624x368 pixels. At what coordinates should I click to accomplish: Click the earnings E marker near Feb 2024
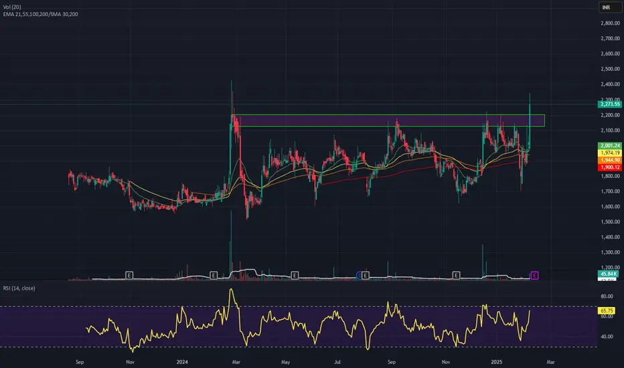pyautogui.click(x=214, y=275)
